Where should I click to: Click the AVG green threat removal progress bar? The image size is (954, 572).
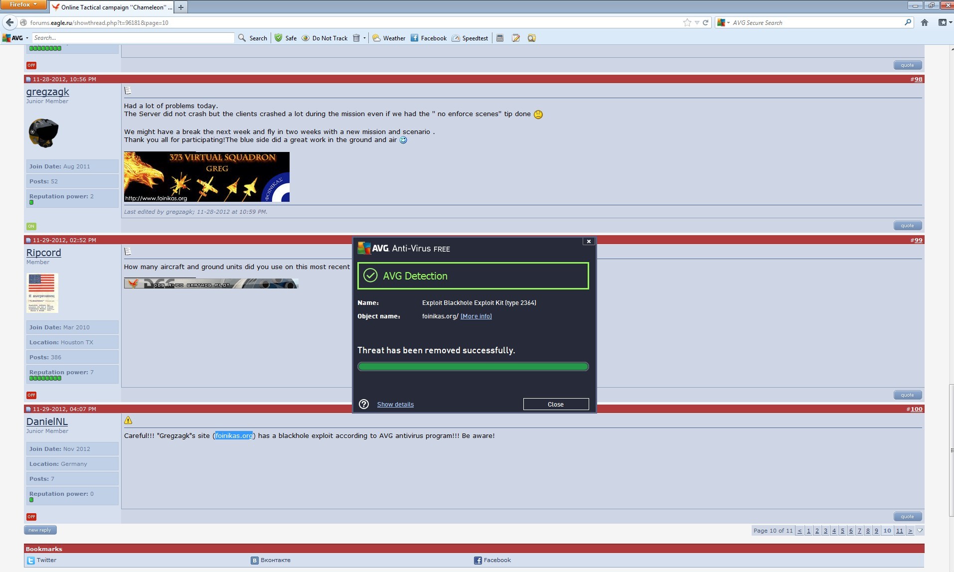pos(473,367)
